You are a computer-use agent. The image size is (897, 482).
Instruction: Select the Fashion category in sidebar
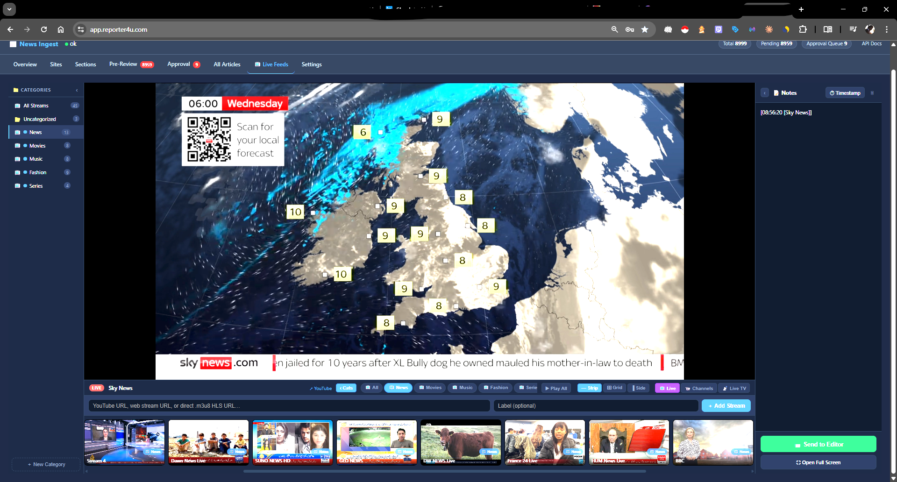pyautogui.click(x=46, y=172)
